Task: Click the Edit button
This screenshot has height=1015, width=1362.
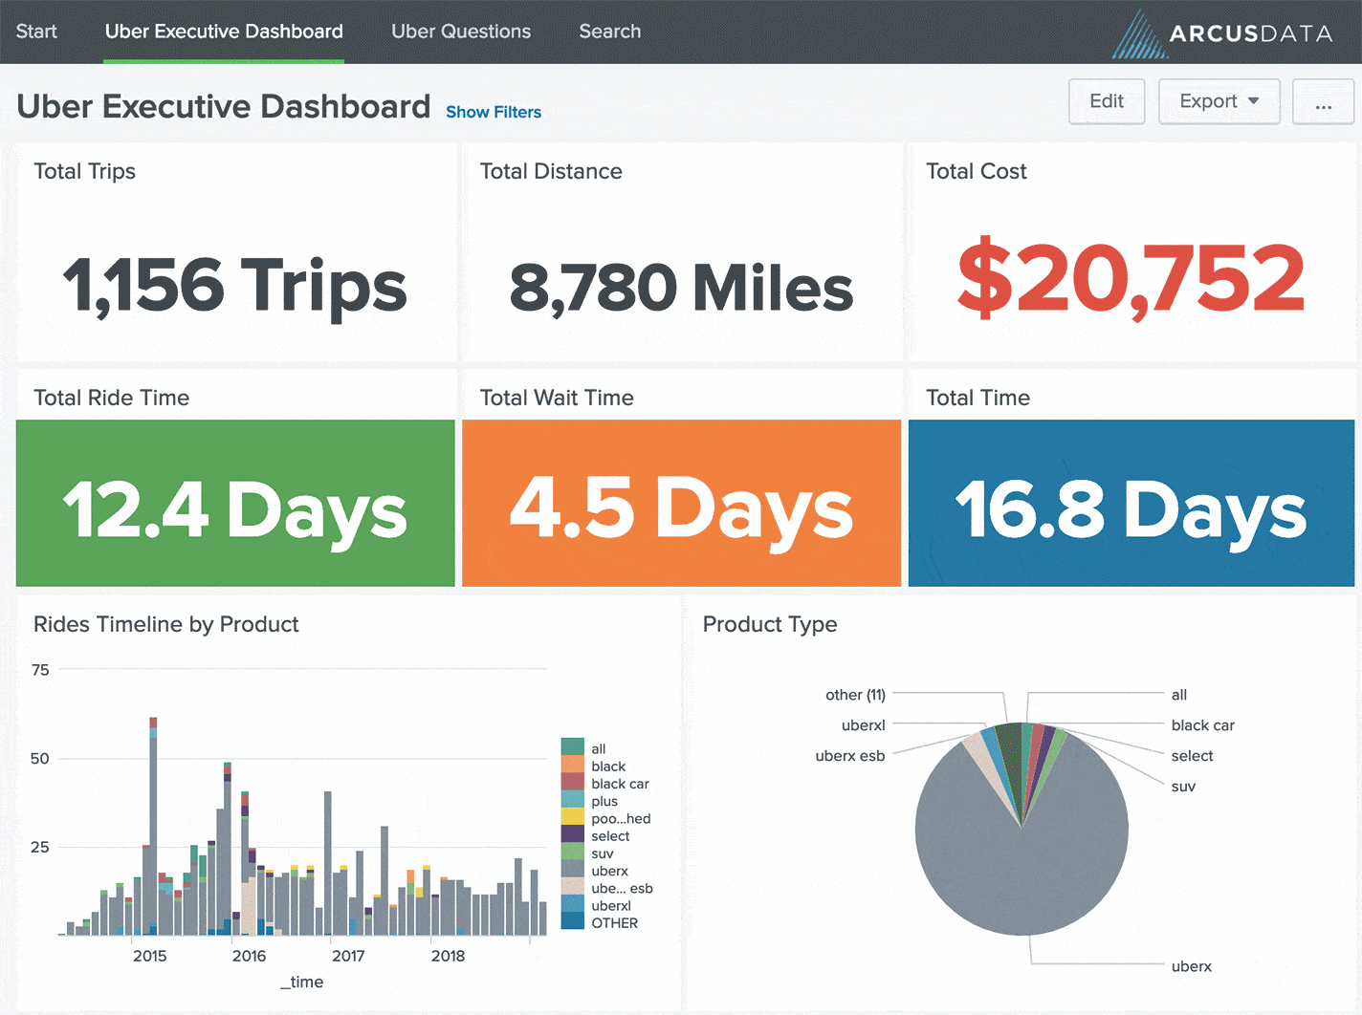Action: pos(1107,101)
